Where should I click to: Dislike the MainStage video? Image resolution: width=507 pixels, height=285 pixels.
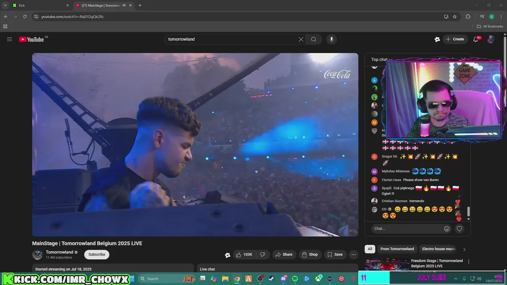pos(263,255)
